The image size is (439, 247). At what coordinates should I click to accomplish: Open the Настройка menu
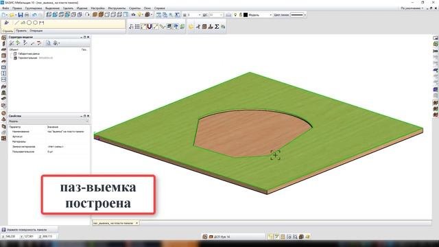point(97,8)
